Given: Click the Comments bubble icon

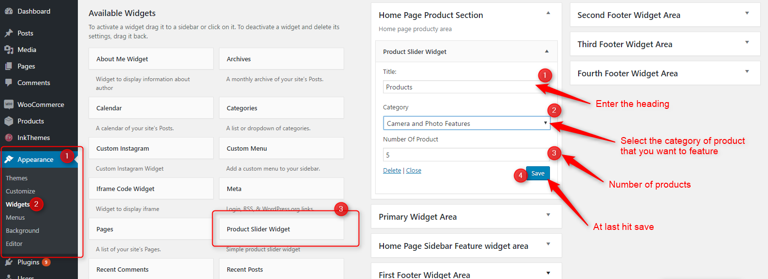Looking at the screenshot, I should (x=8, y=83).
